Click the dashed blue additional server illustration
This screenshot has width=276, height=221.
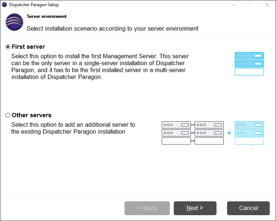249,133
